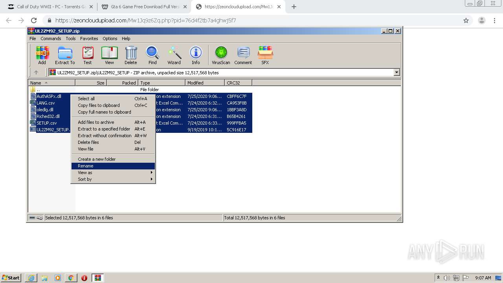Sort by Size column header
Viewport: 503px width, 283px height.
point(91,83)
